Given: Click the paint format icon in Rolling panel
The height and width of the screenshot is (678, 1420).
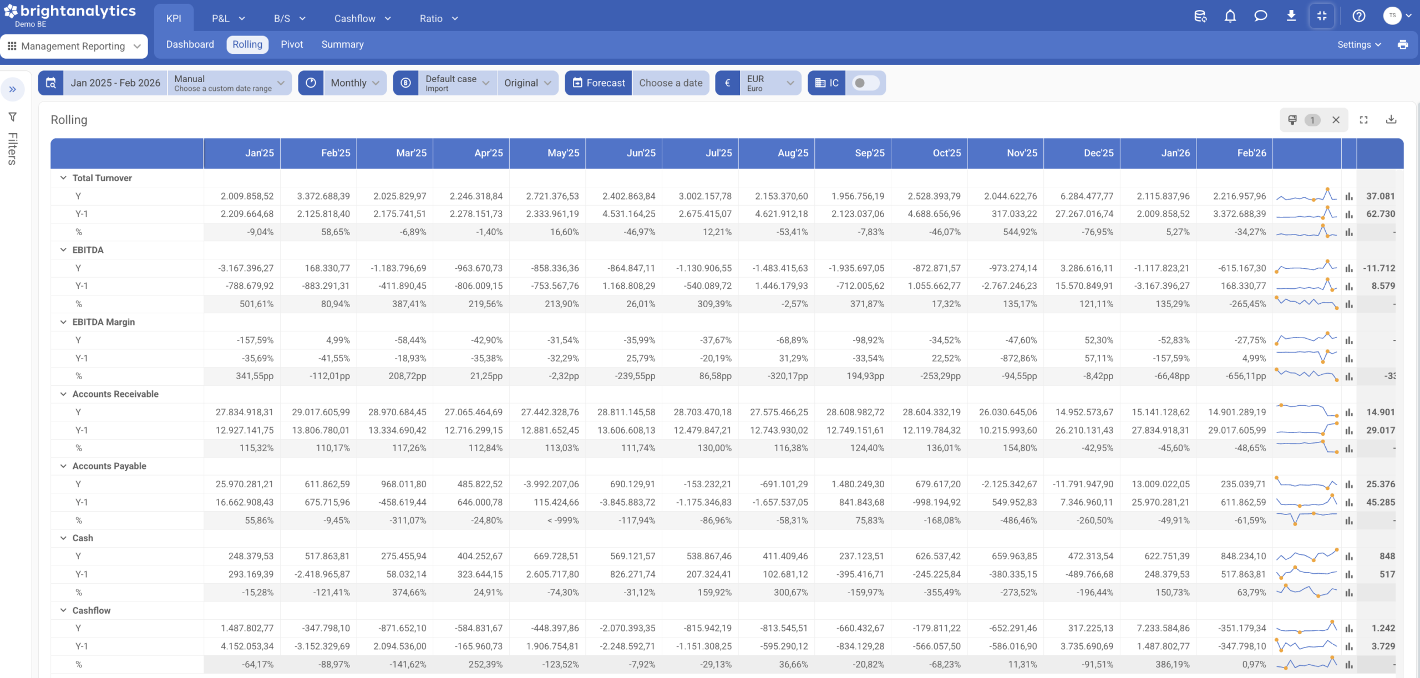Looking at the screenshot, I should 1292,120.
